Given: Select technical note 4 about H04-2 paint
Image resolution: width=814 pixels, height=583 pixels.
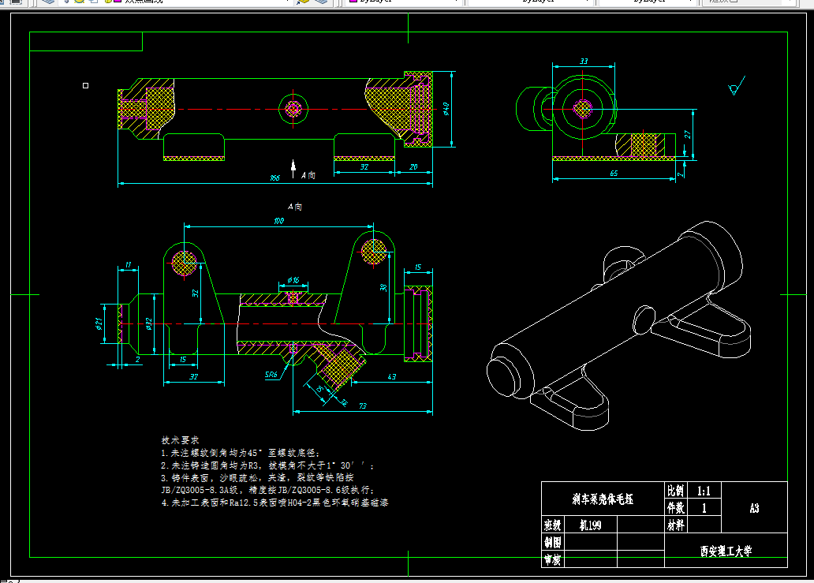Looking at the screenshot, I should [274, 503].
